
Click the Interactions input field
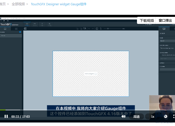[167, 69]
